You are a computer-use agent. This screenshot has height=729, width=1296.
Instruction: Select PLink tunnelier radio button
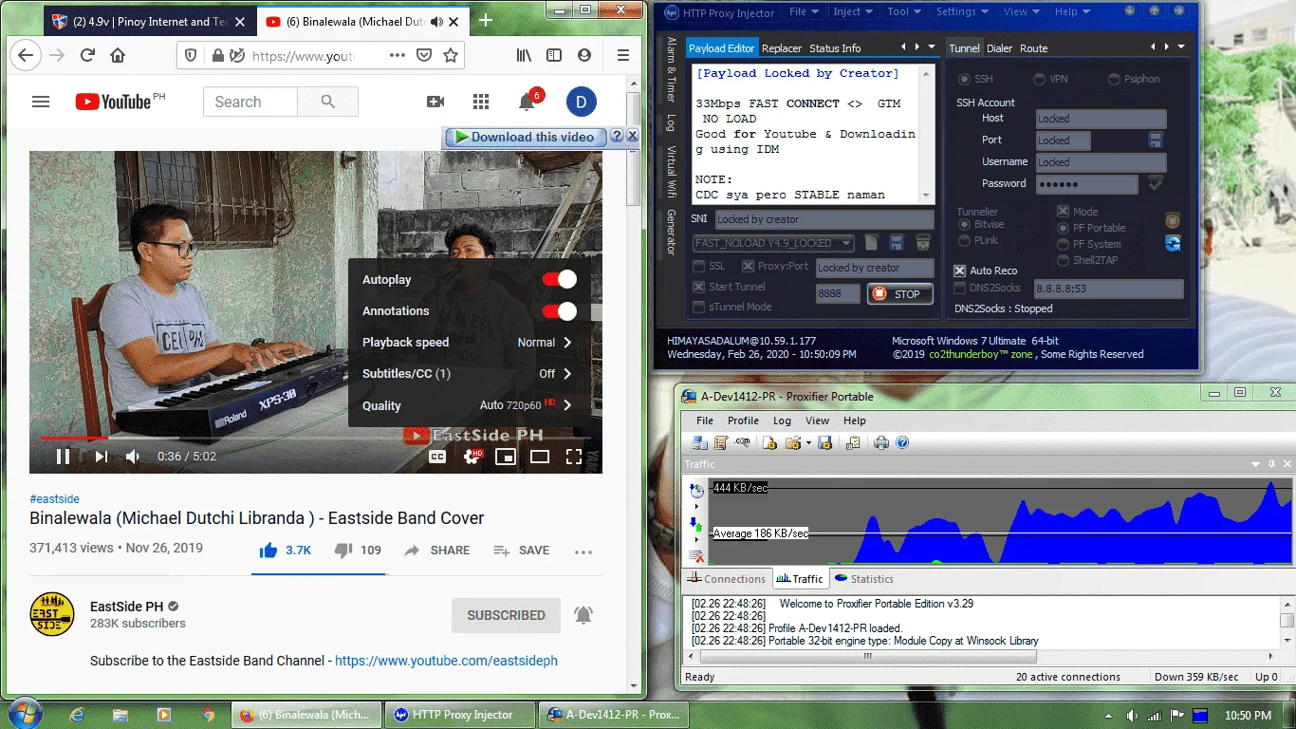tap(965, 240)
